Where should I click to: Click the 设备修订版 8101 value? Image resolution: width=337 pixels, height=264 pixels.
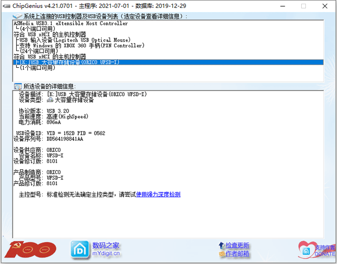[x=52, y=161]
